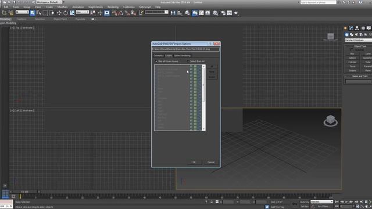Select Cameras category icon in Create panel

pyautogui.click(x=361, y=35)
